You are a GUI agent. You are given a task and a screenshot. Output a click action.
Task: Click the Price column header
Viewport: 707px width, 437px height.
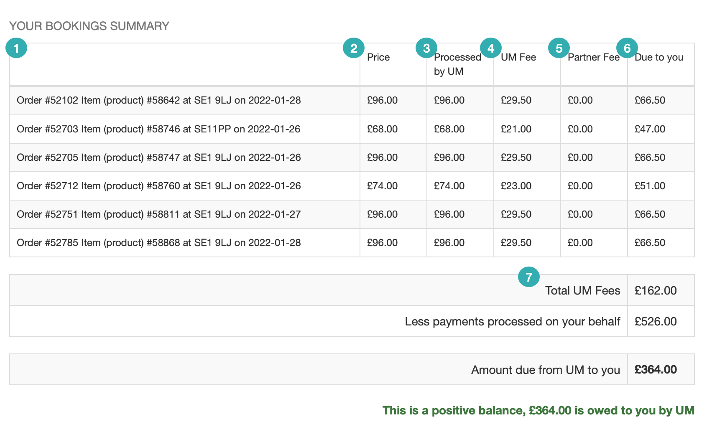click(378, 57)
